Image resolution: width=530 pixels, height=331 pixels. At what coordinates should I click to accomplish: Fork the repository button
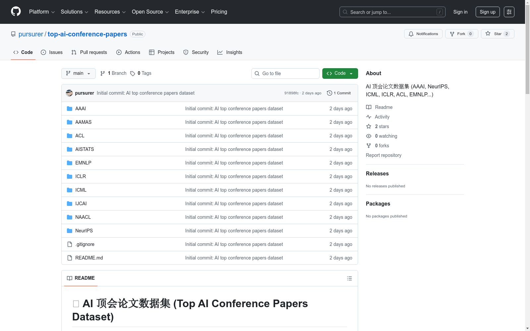[x=461, y=34]
